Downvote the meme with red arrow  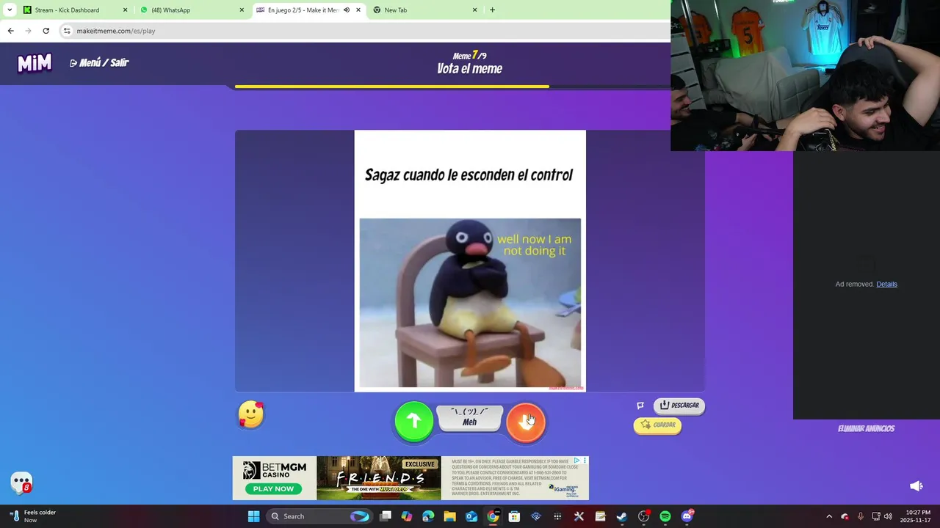526,421
